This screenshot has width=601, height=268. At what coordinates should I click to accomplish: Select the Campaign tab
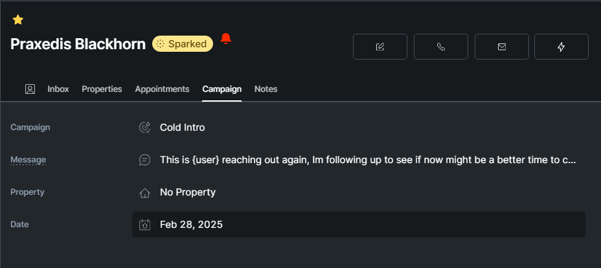[x=221, y=89]
